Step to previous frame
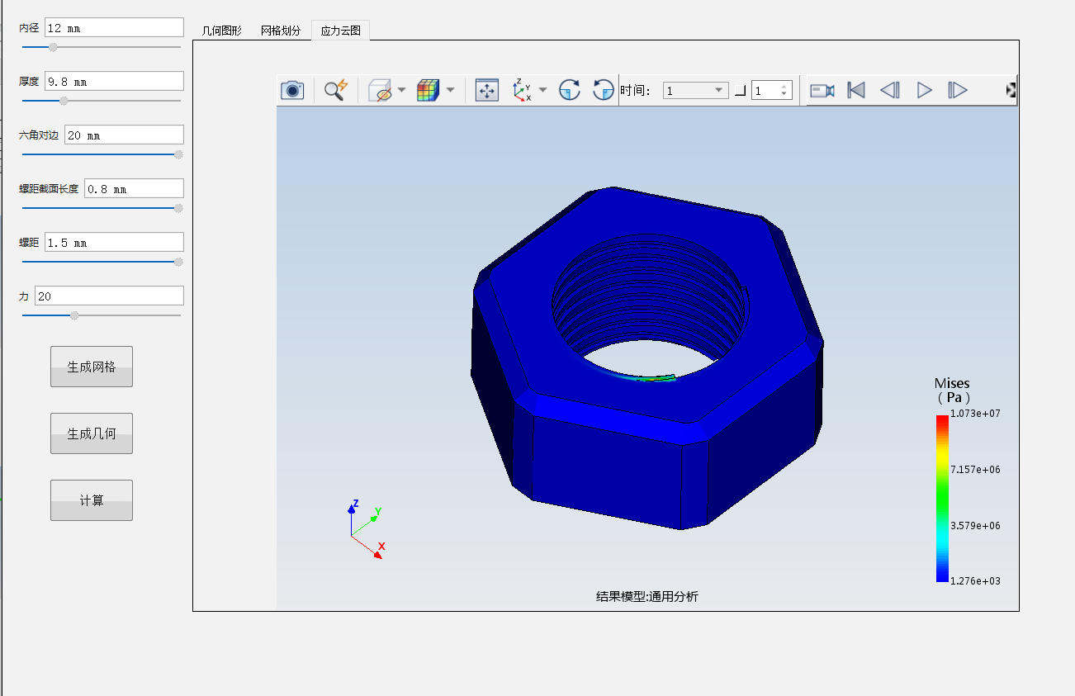 click(889, 90)
